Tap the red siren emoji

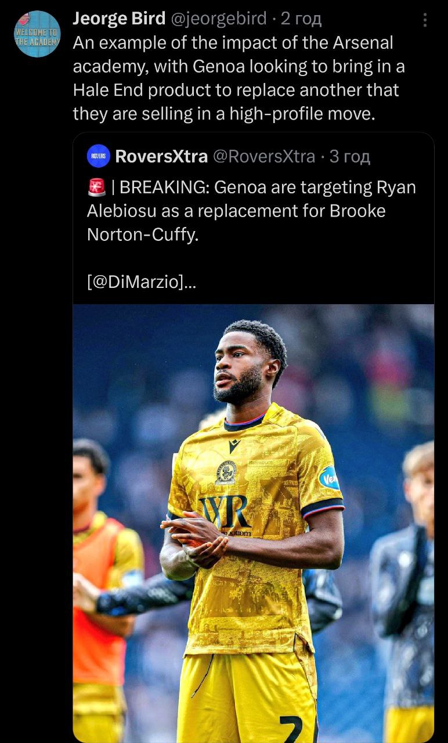tap(95, 187)
